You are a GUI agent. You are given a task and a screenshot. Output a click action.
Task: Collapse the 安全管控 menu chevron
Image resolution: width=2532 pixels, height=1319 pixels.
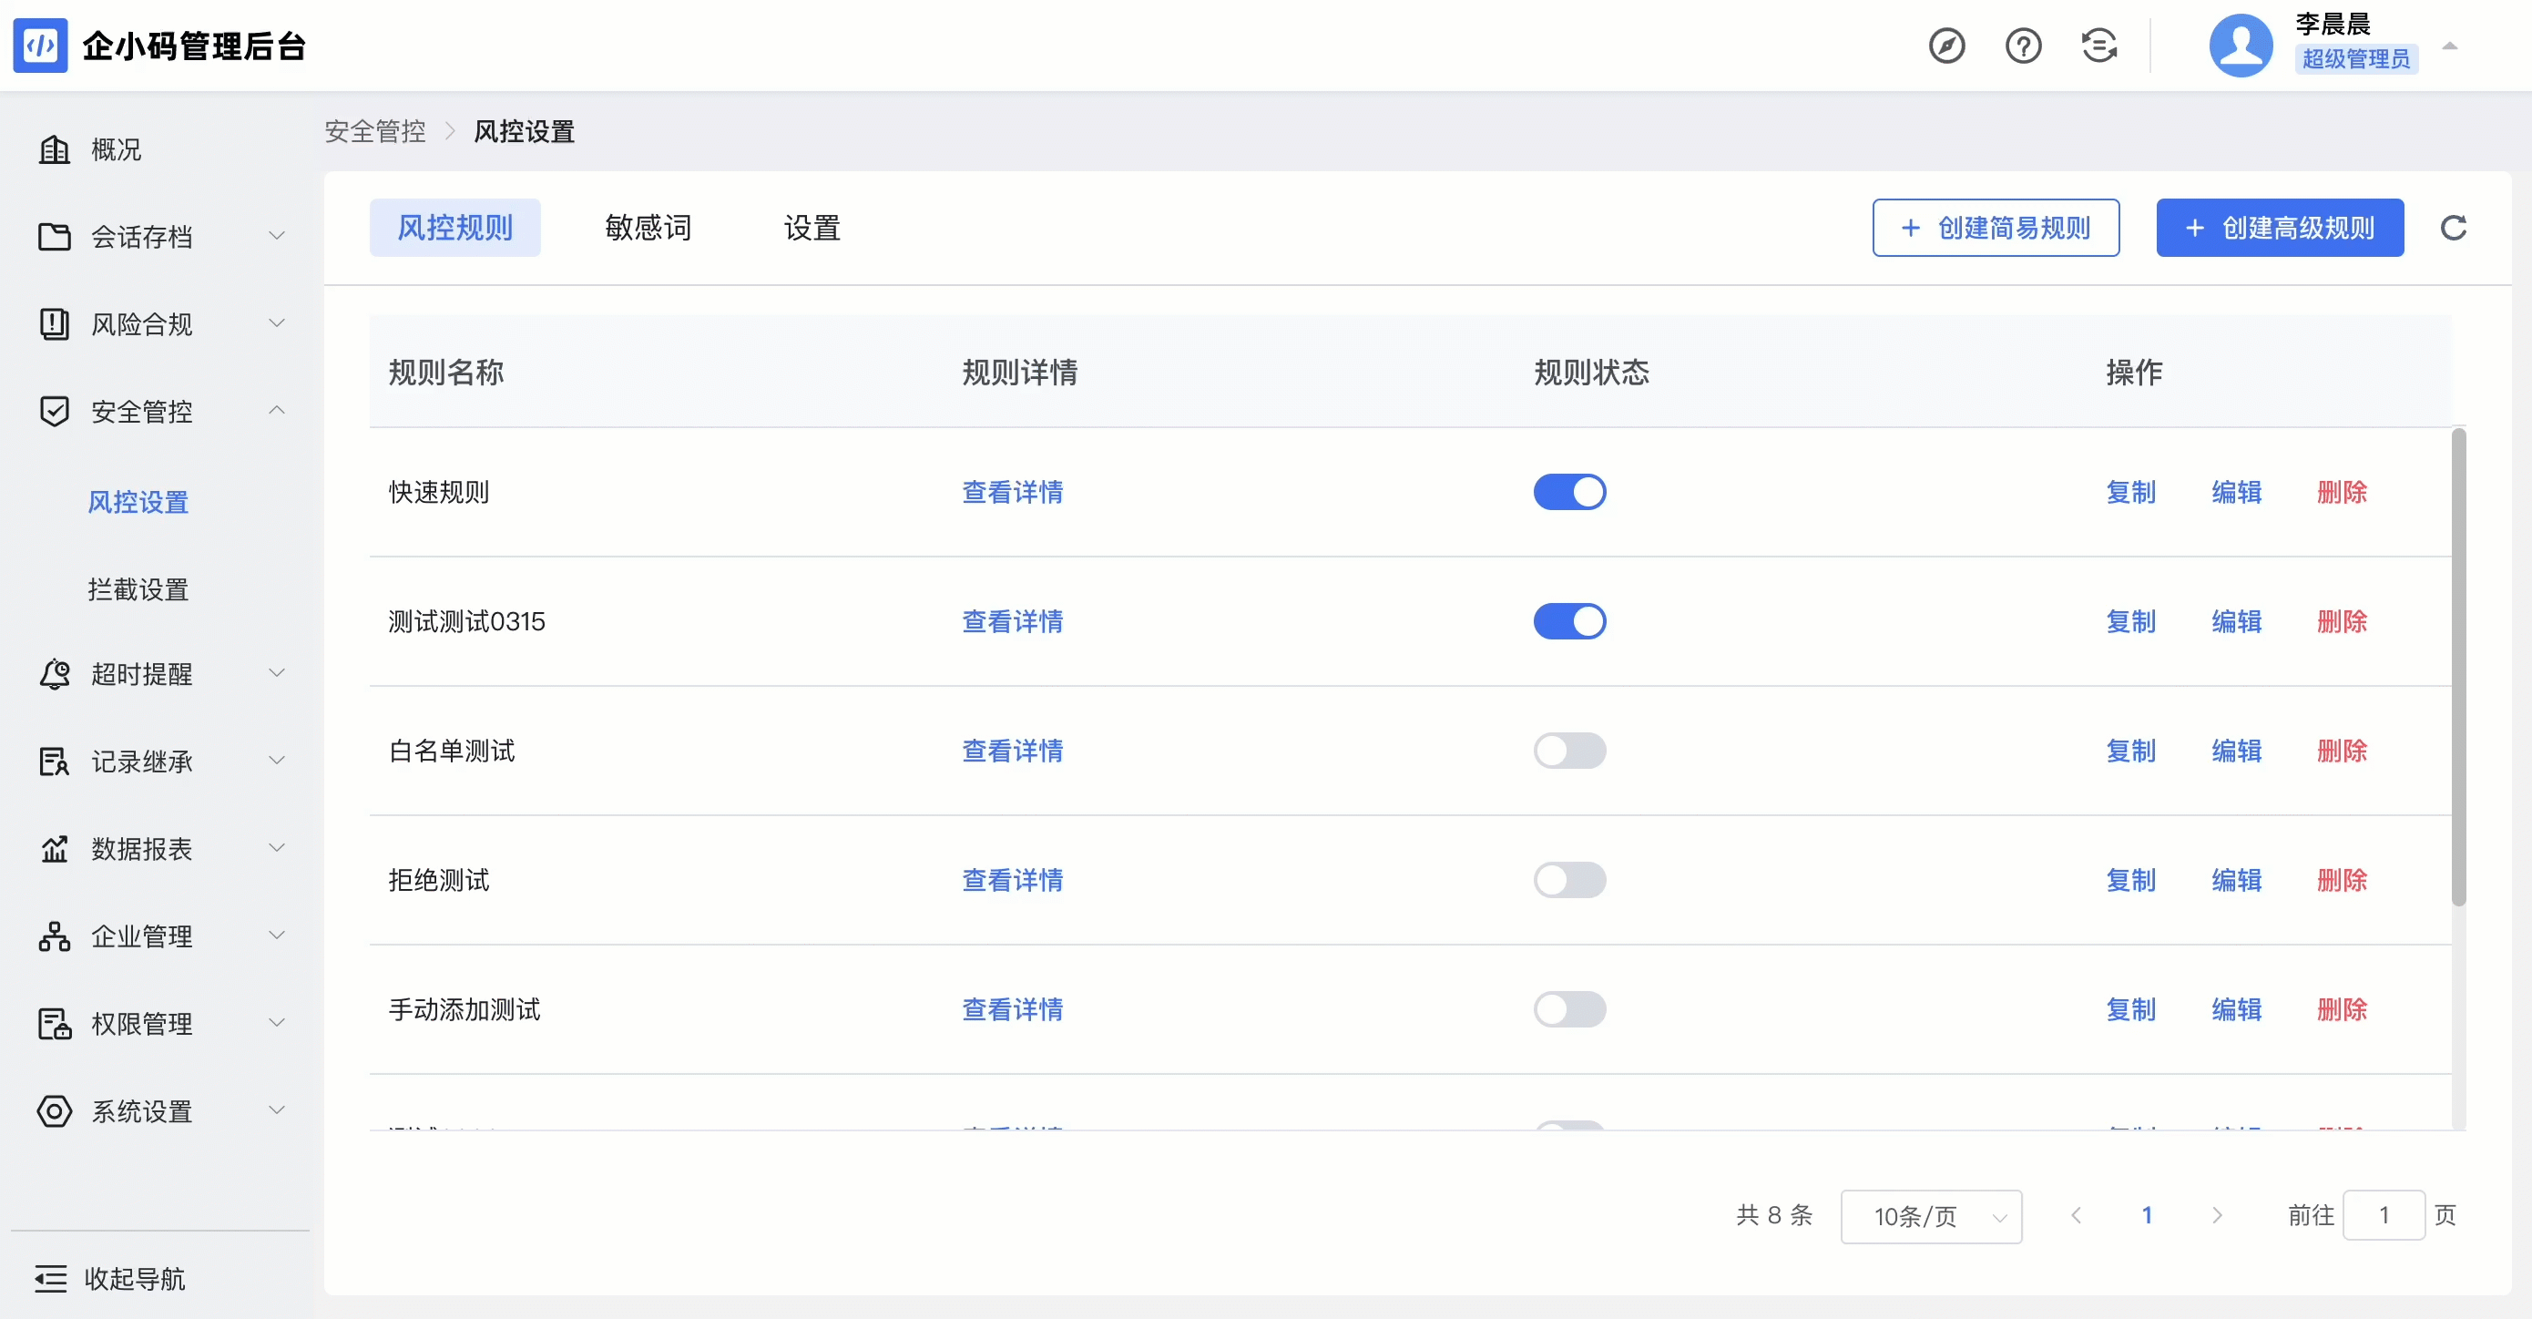click(x=277, y=410)
